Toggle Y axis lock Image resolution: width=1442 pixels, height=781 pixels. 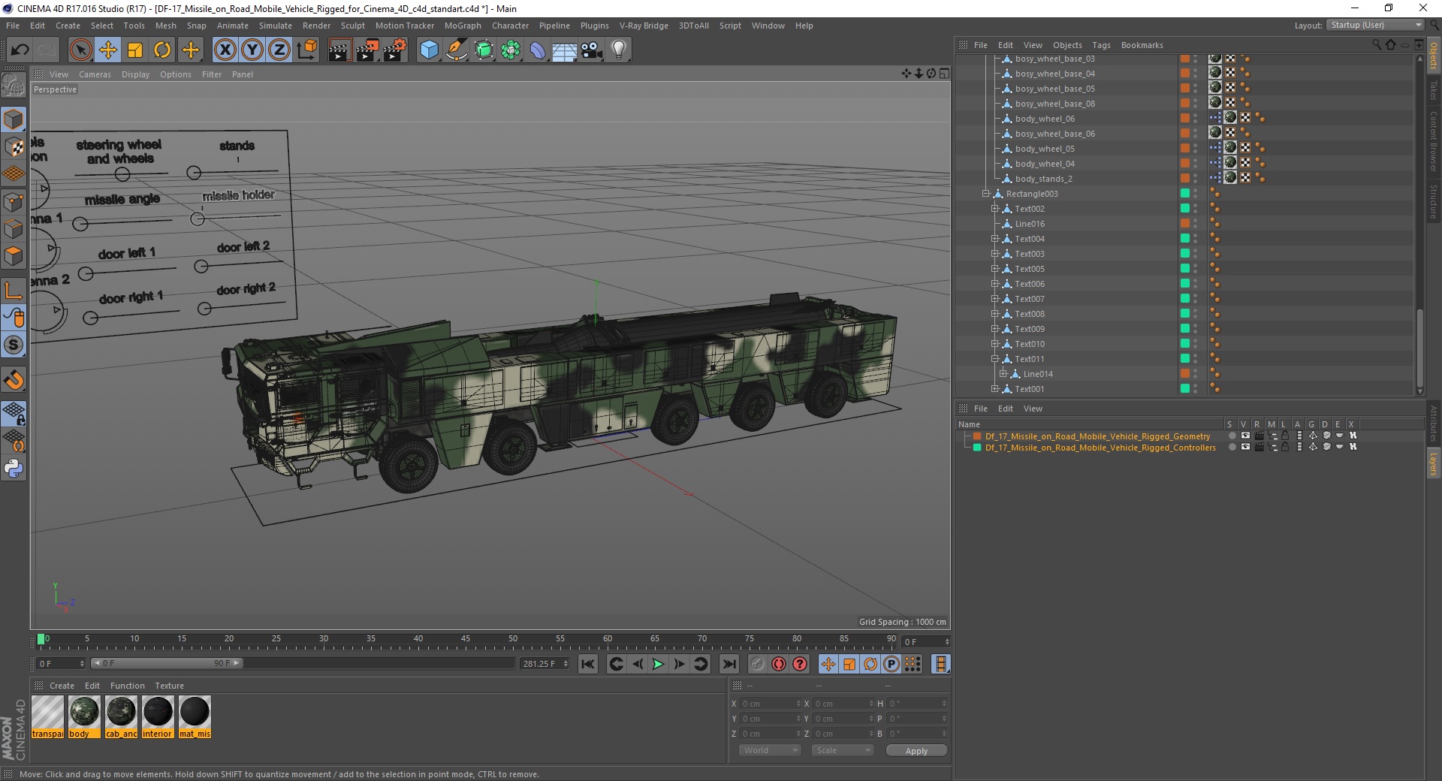(x=252, y=50)
